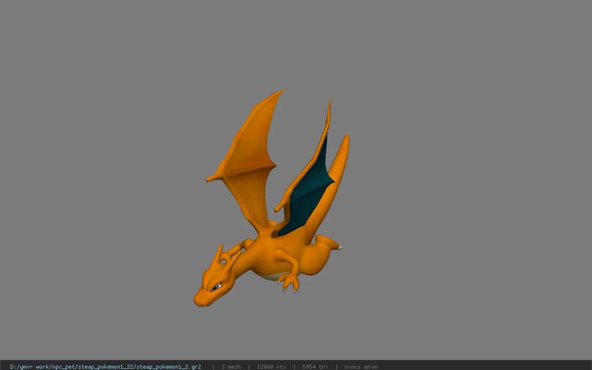The height and width of the screenshot is (370, 592).
Task: Click the 'nincs anim' status entry
Action: pyautogui.click(x=361, y=367)
